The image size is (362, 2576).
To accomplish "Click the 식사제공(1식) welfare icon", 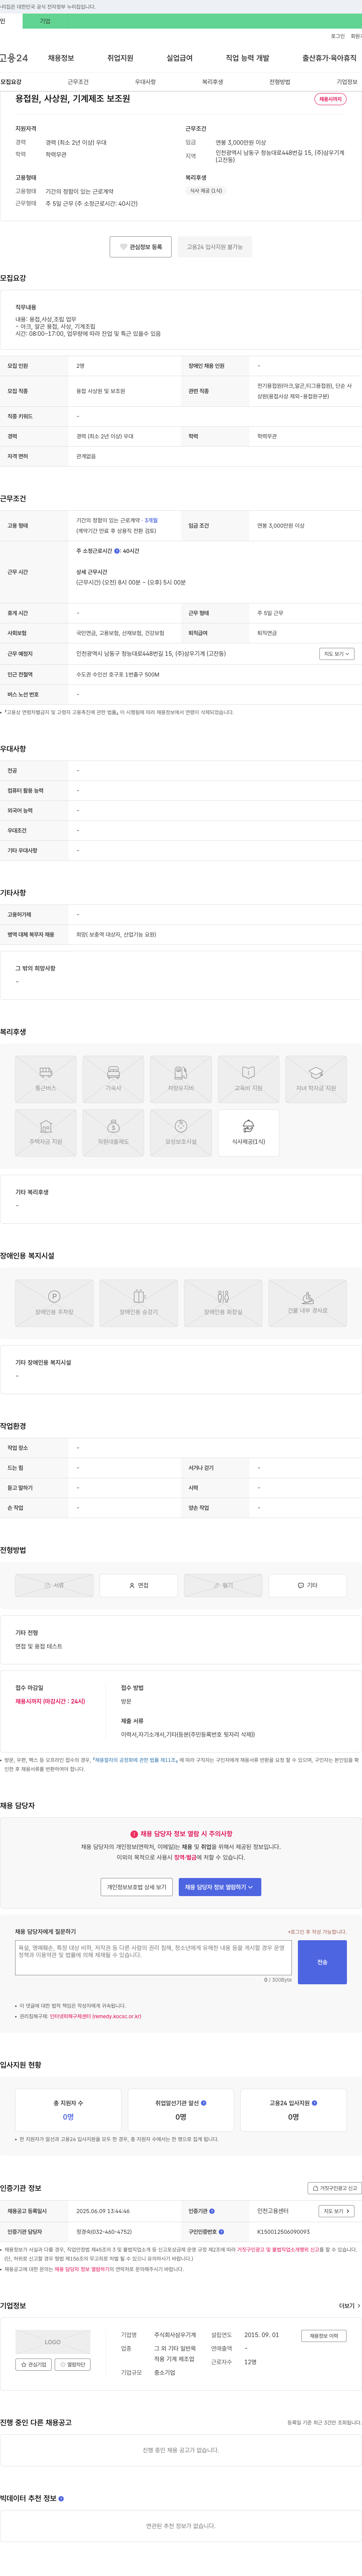I will (248, 1133).
